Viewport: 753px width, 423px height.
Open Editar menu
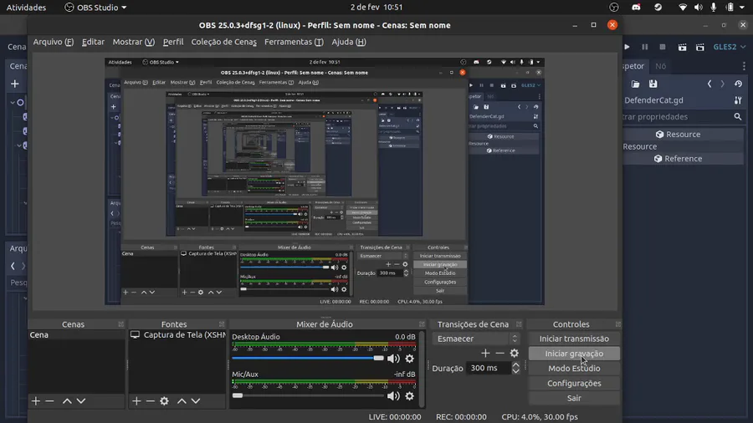(x=93, y=42)
